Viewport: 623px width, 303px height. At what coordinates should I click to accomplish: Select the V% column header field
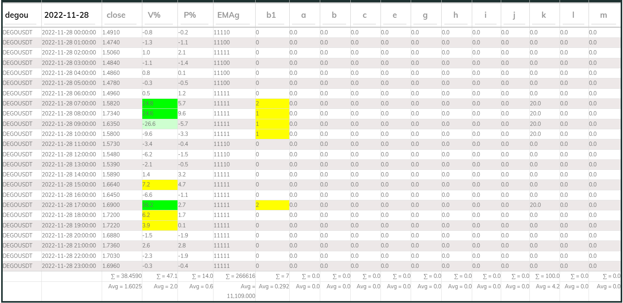pyautogui.click(x=159, y=15)
